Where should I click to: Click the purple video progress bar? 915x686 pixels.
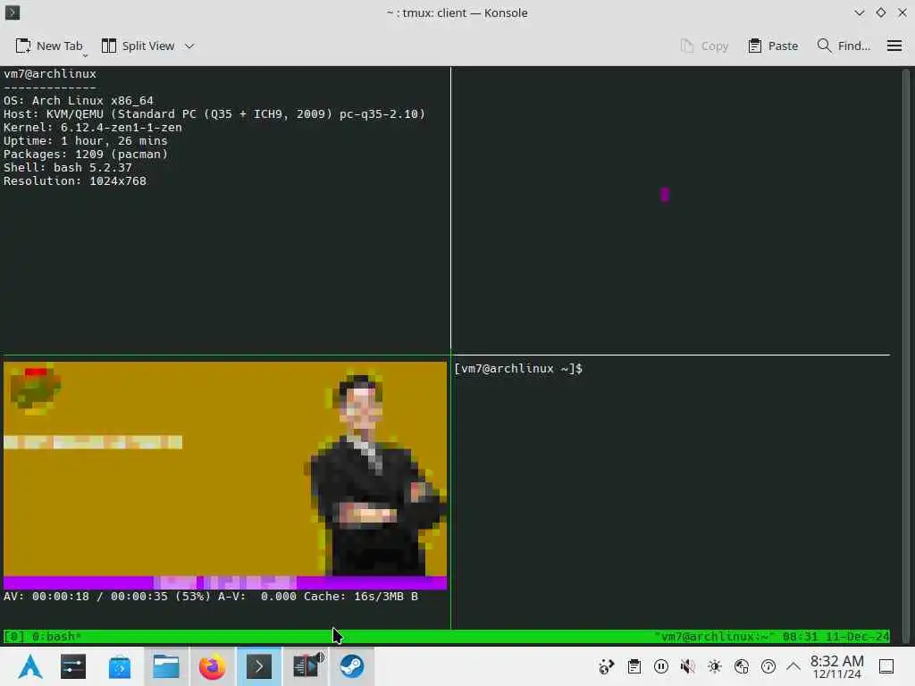(225, 582)
